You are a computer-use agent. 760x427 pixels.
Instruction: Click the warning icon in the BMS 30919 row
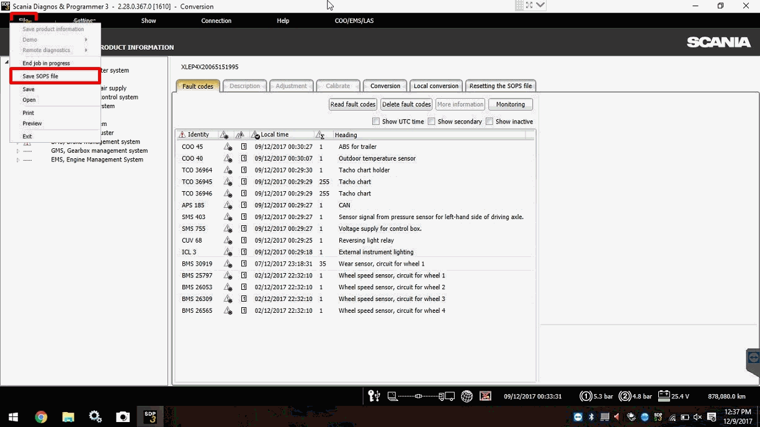(228, 264)
